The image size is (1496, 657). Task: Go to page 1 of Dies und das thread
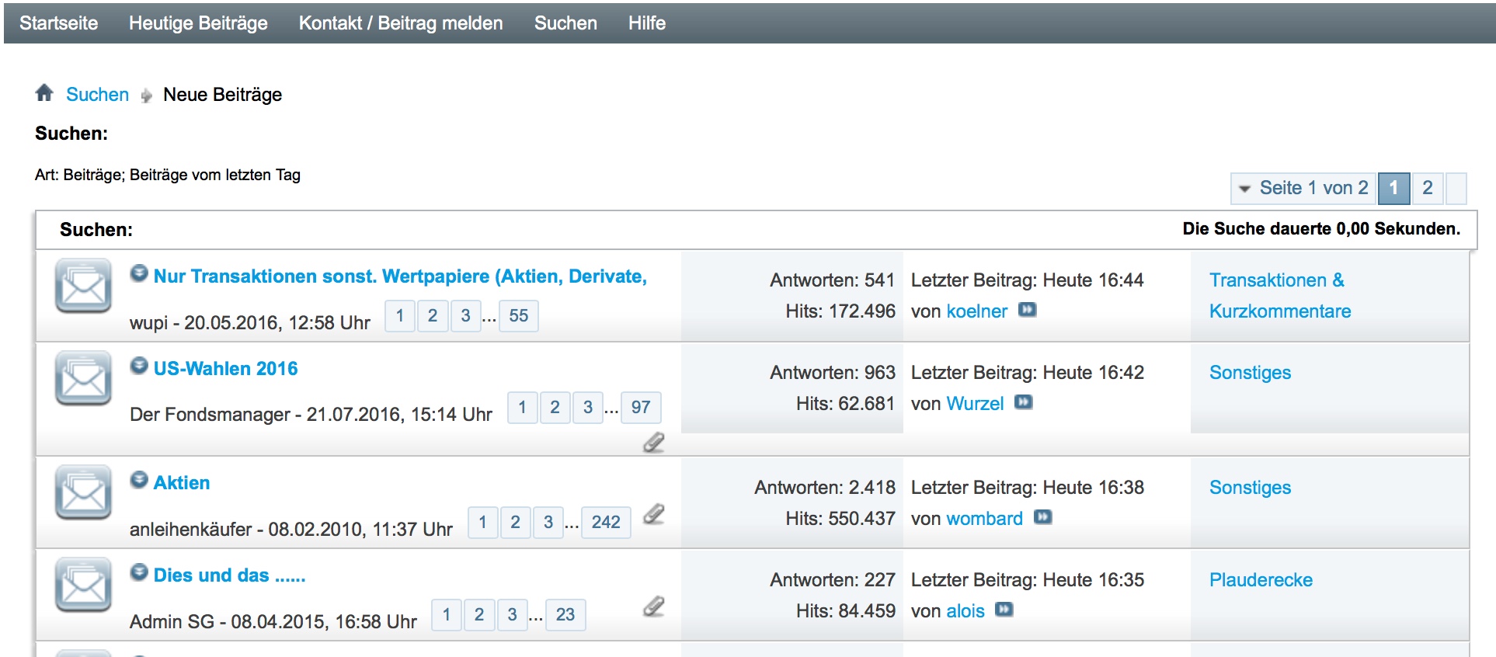click(x=447, y=614)
